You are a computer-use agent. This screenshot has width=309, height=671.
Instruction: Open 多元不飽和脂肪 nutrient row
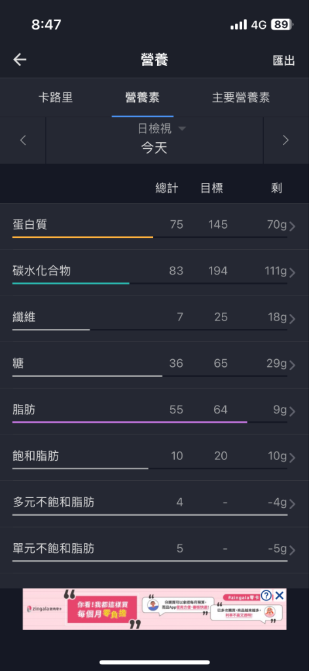[154, 504]
